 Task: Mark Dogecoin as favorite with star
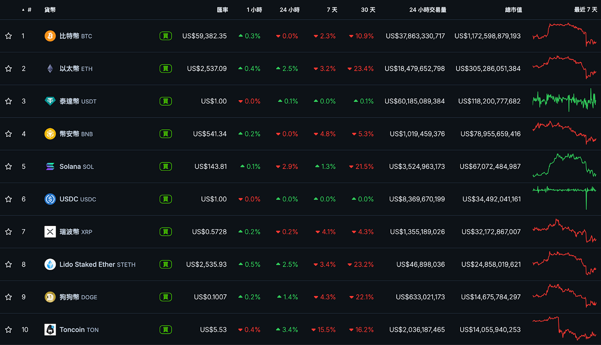(8, 297)
